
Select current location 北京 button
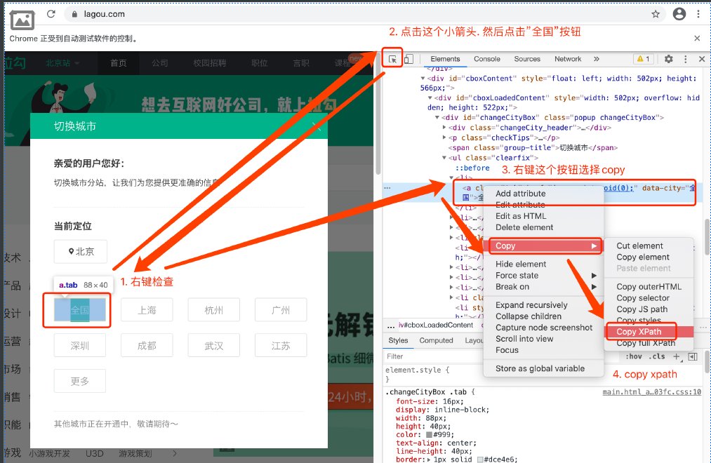[81, 251]
